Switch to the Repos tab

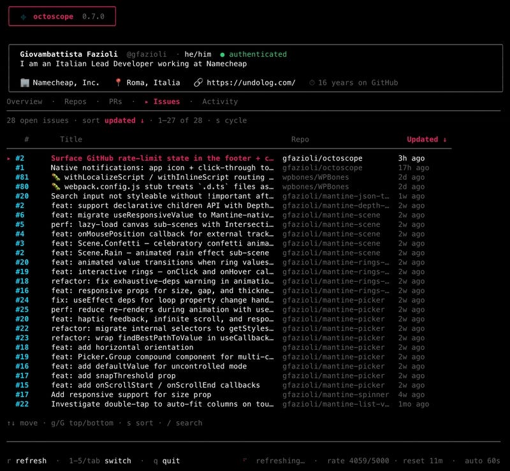point(75,101)
